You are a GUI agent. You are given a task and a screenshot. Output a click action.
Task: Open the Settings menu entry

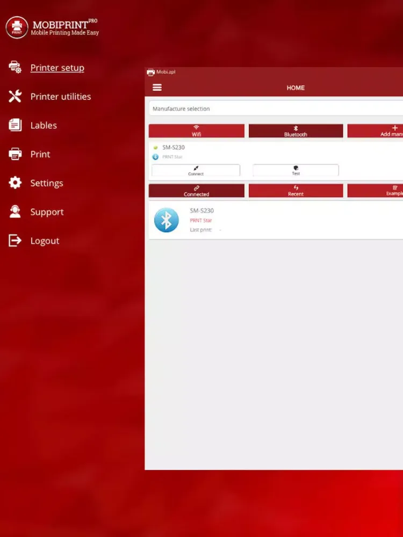[47, 183]
